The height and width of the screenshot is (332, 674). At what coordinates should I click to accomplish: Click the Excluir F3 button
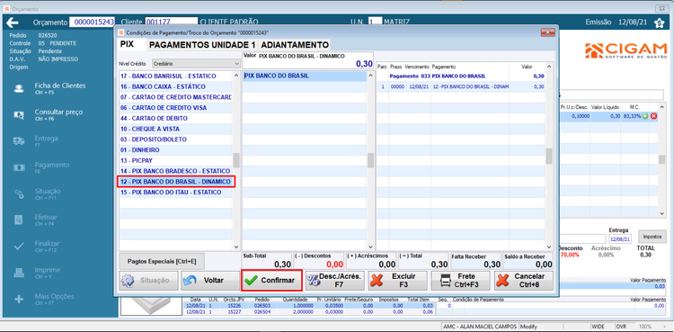[397, 281]
